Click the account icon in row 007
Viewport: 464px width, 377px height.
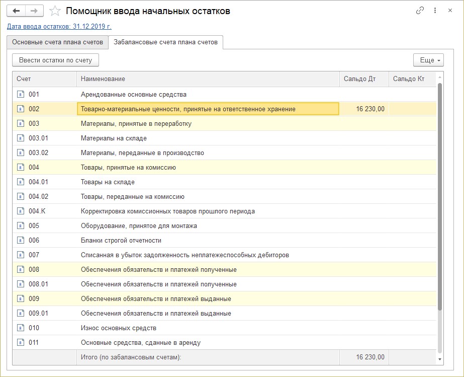pos(21,255)
